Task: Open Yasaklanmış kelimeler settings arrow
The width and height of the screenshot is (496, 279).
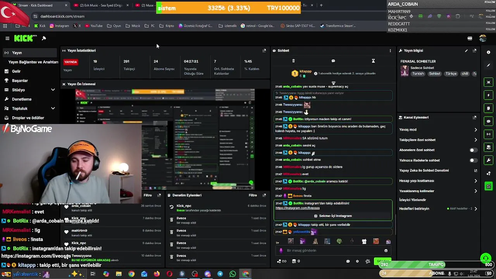Action: [x=476, y=191]
